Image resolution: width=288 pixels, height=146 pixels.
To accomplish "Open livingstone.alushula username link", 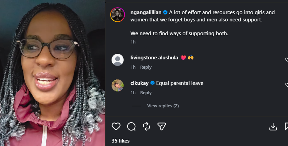I will click(154, 58).
